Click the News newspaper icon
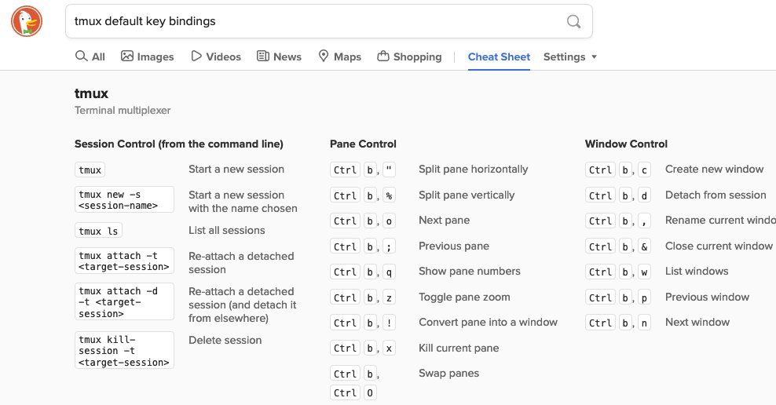The width and height of the screenshot is (776, 405). 263,56
